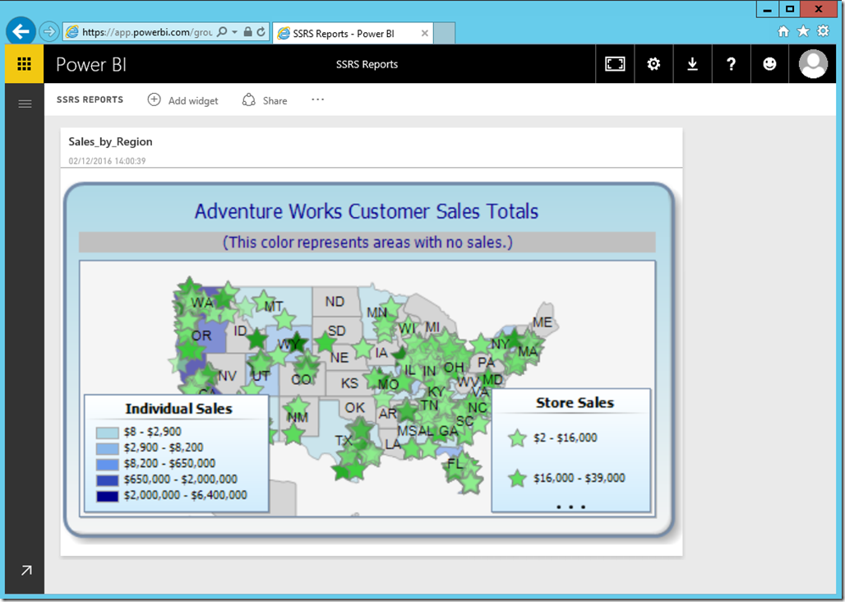Screen dimensions: 845x602
Task: Click Add widget button
Action: 183,100
